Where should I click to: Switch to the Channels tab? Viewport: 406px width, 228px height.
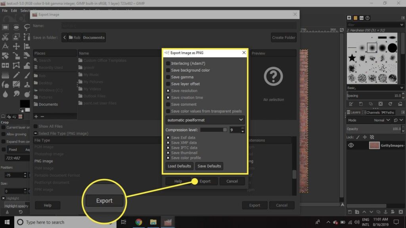[373, 112]
